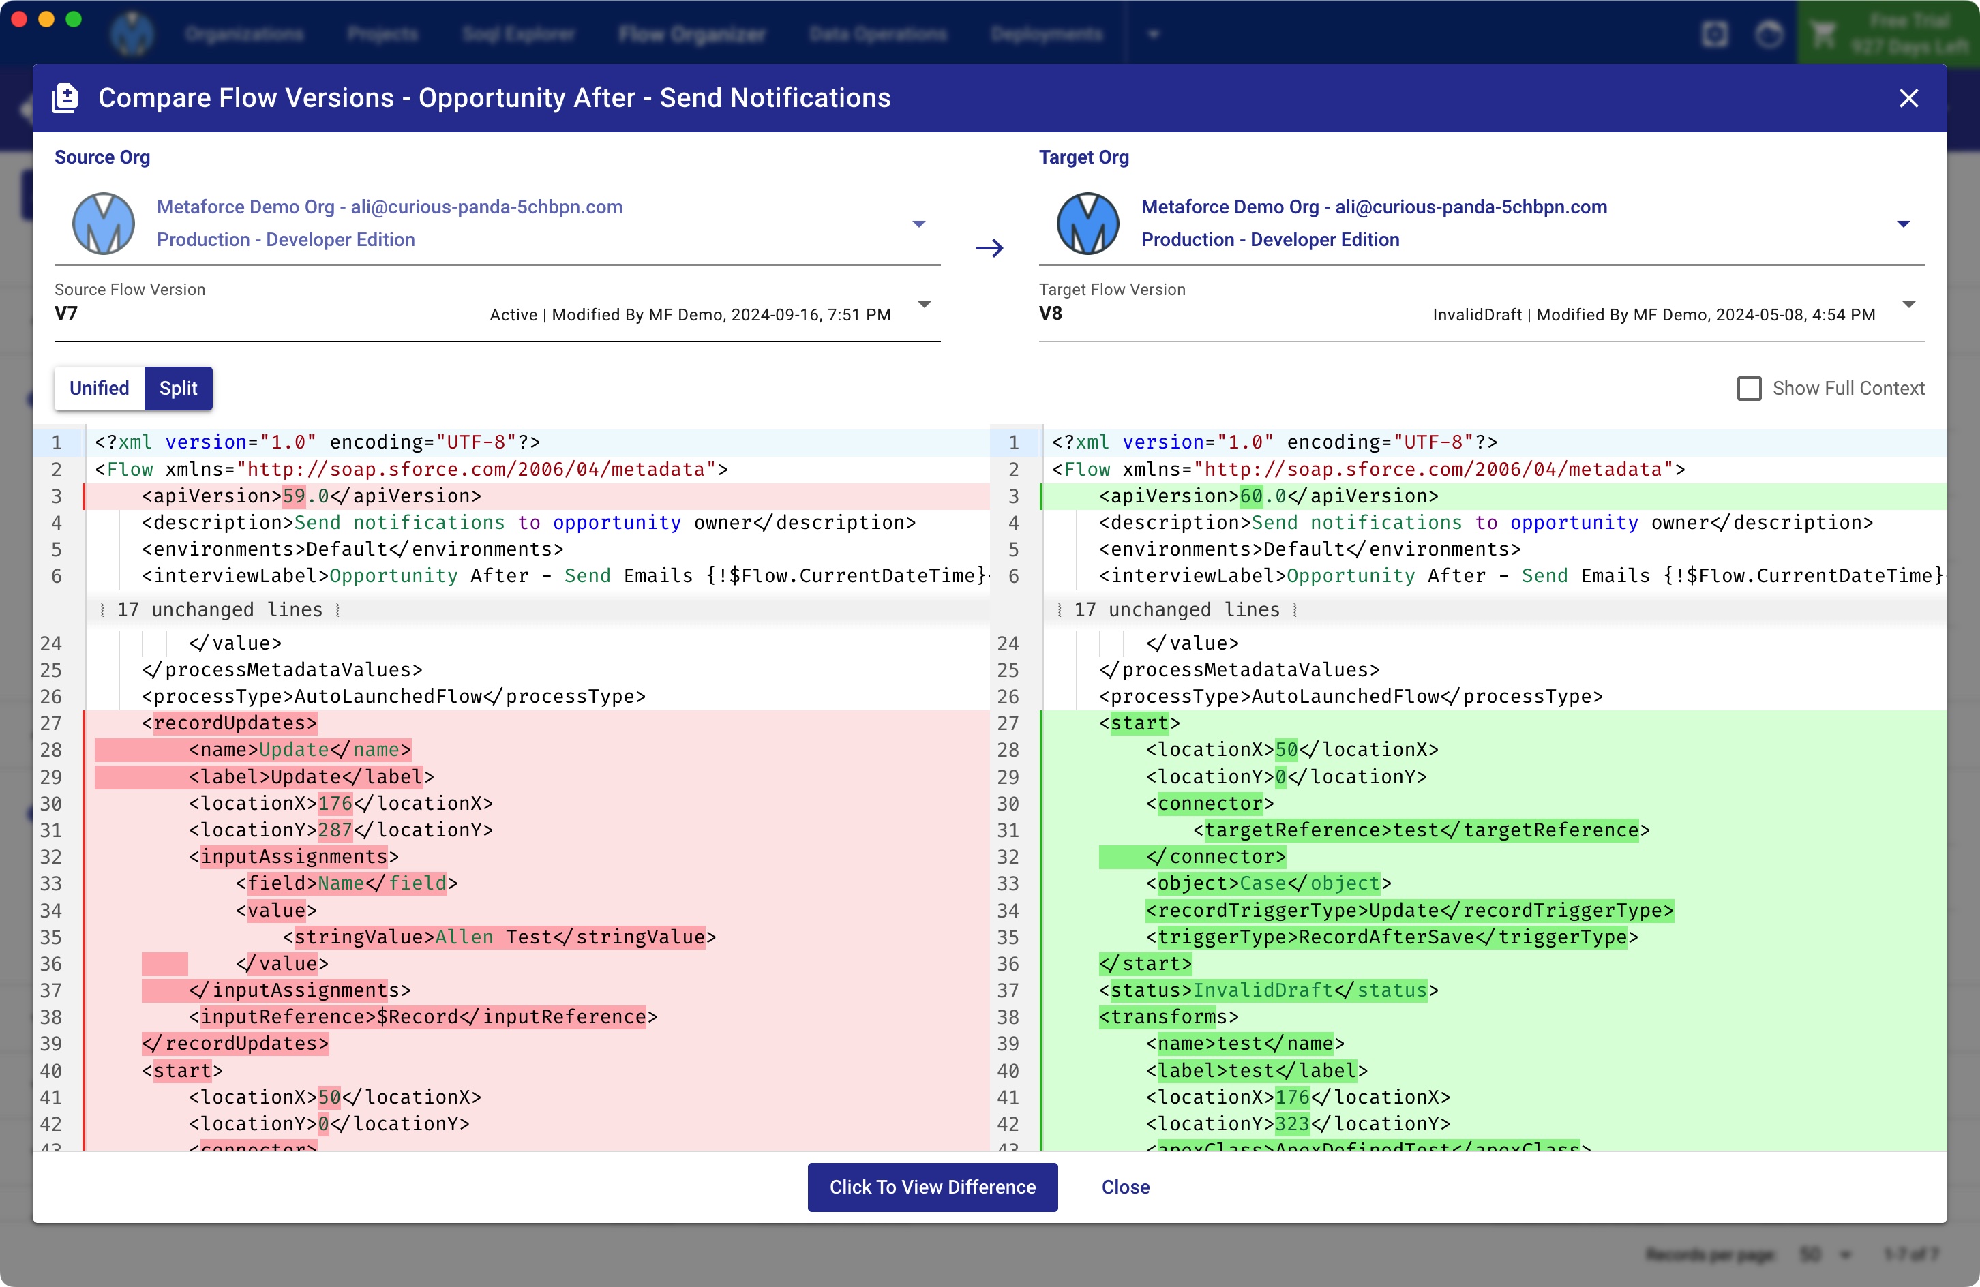Expand the Source Org dropdown
This screenshot has height=1287, width=1980.
coord(918,224)
